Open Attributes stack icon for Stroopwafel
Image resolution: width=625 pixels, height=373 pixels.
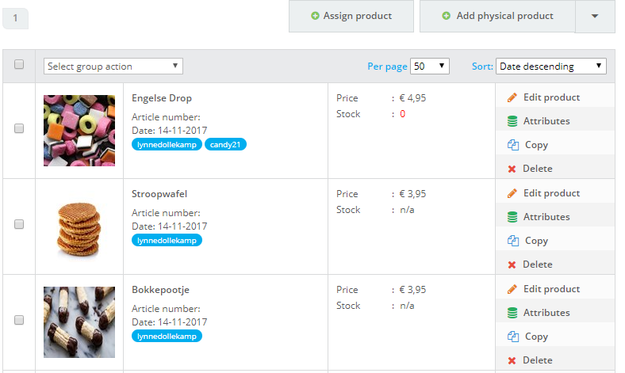pos(512,217)
